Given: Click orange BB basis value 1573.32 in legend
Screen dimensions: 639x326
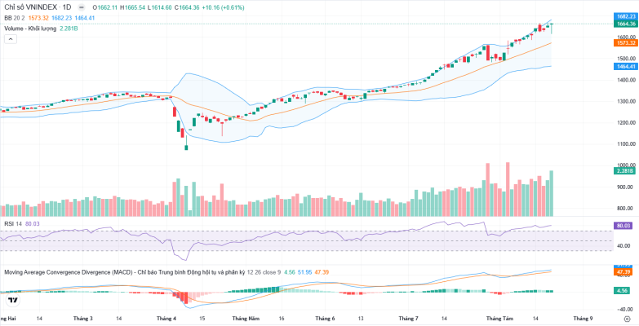Looking at the screenshot, I should (38, 18).
